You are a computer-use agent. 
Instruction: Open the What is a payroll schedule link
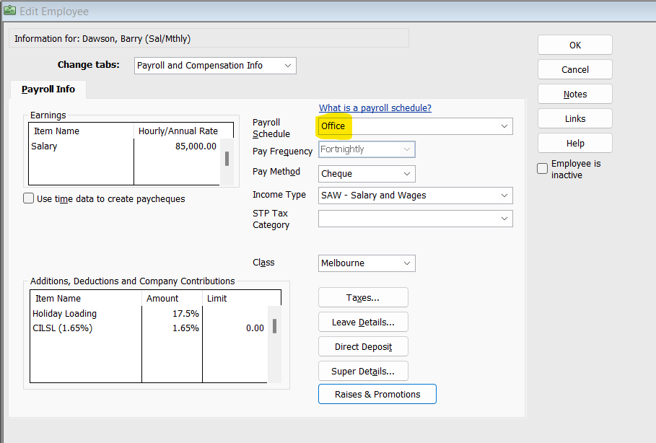pyautogui.click(x=375, y=108)
